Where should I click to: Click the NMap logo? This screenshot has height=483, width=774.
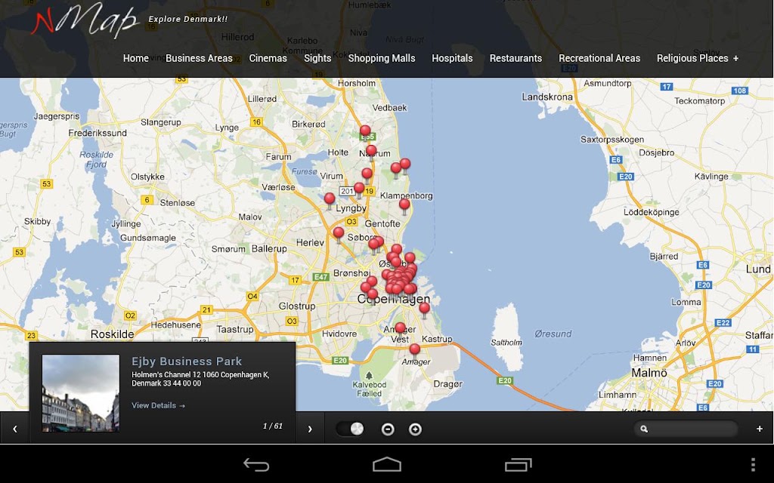tap(85, 20)
